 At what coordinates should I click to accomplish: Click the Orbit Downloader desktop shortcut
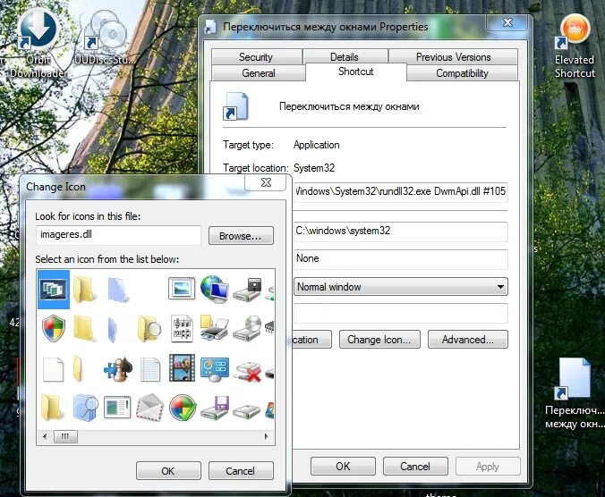(x=38, y=43)
